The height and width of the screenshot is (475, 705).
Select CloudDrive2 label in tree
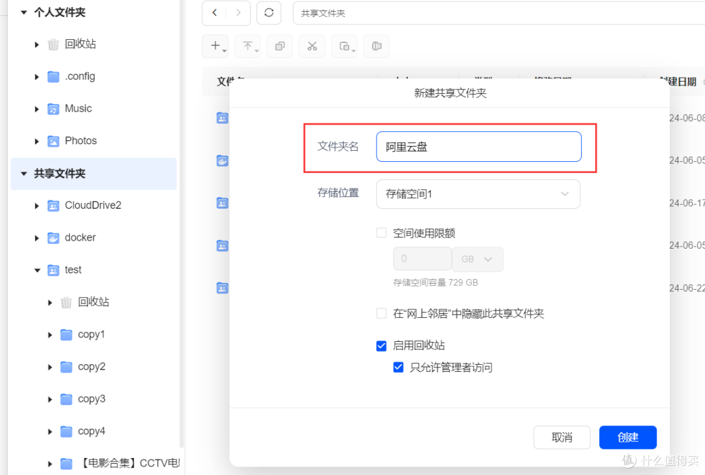click(x=93, y=206)
